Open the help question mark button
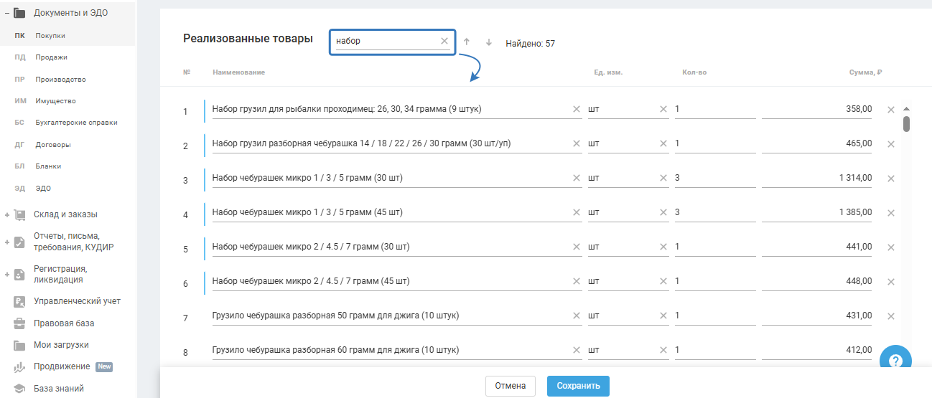Screen dimensions: 932x398 click(x=895, y=361)
